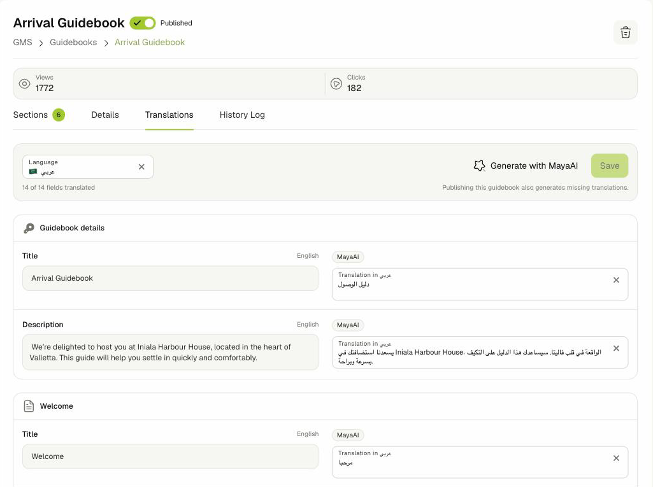Click the Guidebook details key icon

pos(29,228)
